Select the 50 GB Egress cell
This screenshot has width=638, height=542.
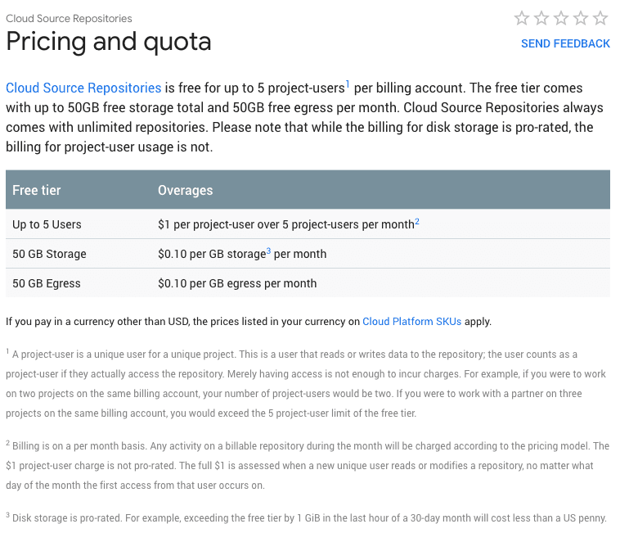[47, 283]
